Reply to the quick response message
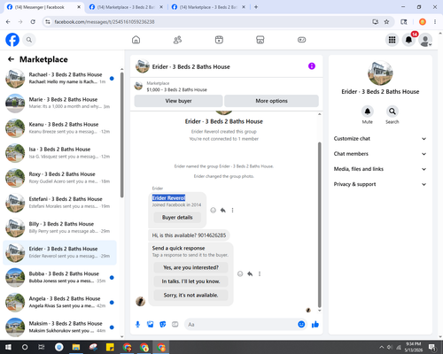Image resolution: width=443 pixels, height=354 pixels. coord(250,273)
